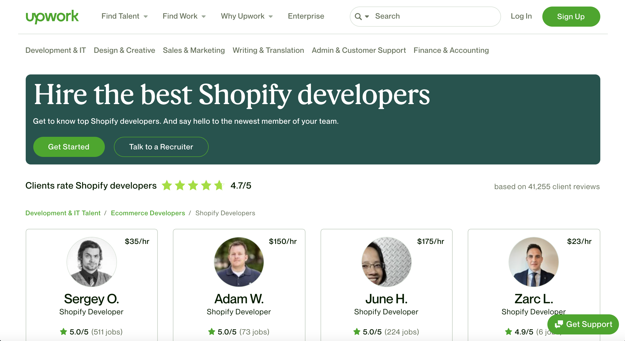Open Design & Creative category

[124, 50]
